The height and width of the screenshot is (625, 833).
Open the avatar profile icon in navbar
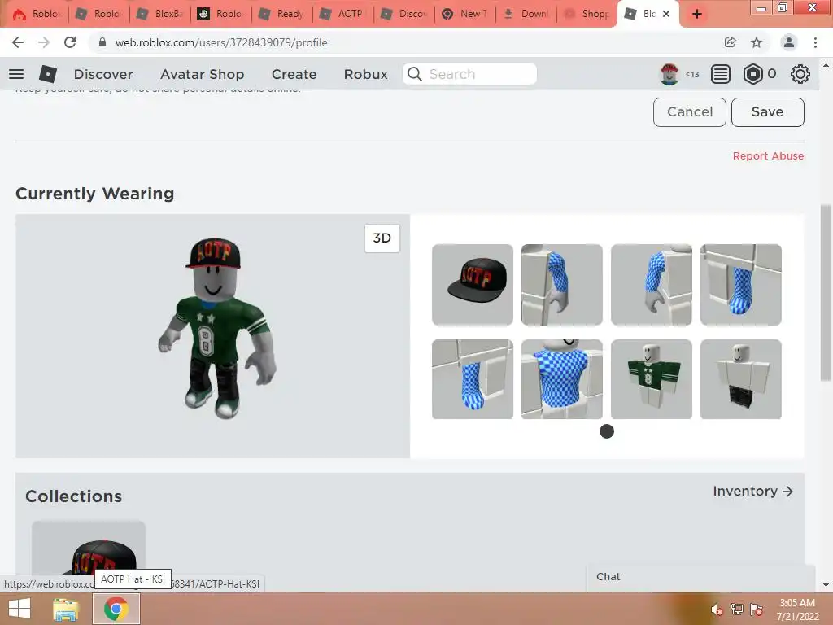tap(669, 74)
